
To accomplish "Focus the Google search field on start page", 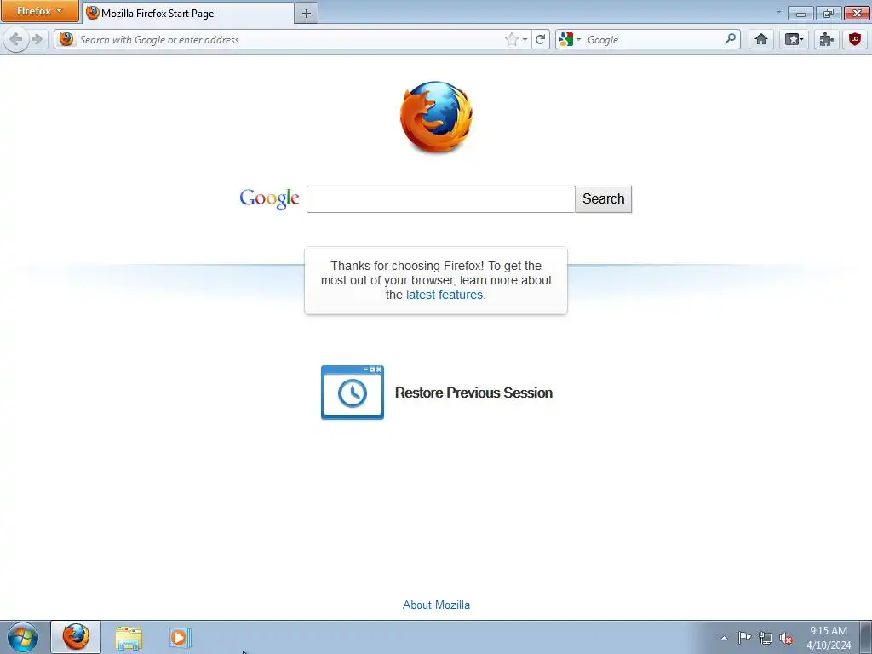I will tap(440, 199).
